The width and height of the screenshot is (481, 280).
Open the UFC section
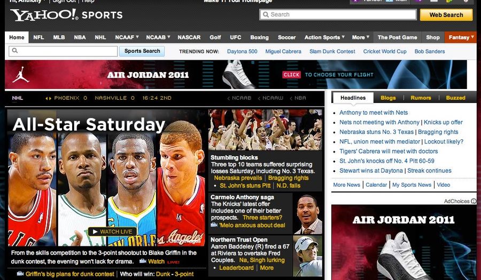click(236, 37)
